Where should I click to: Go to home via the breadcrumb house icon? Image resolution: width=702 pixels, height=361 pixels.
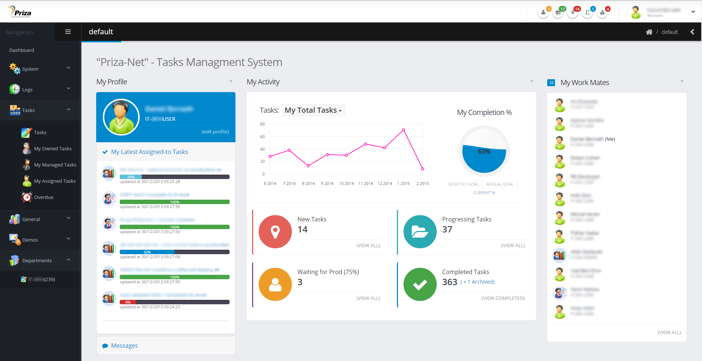649,32
